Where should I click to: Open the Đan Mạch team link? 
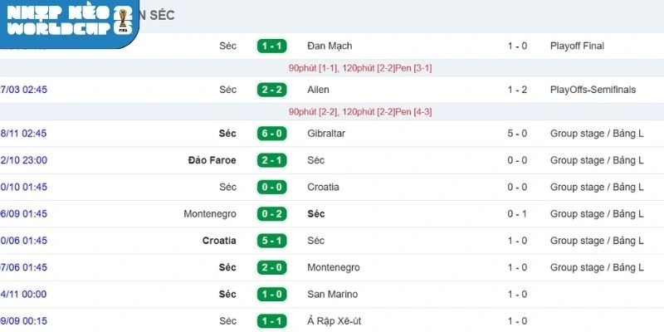pos(330,46)
